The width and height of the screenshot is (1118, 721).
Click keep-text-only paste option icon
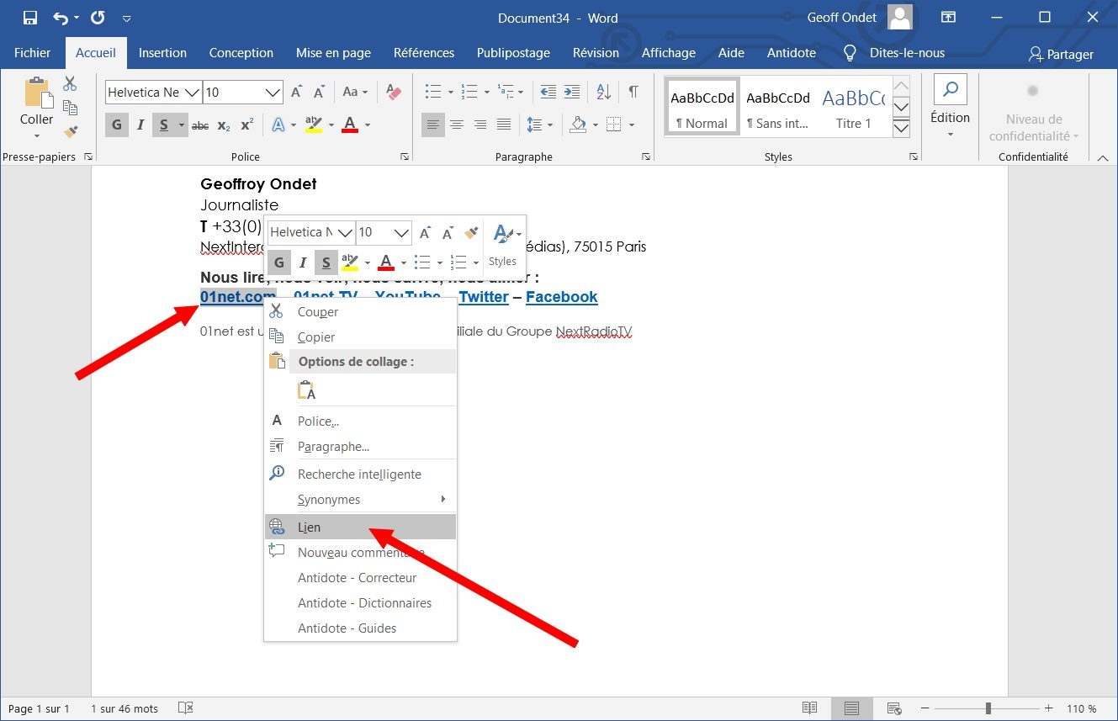[306, 391]
